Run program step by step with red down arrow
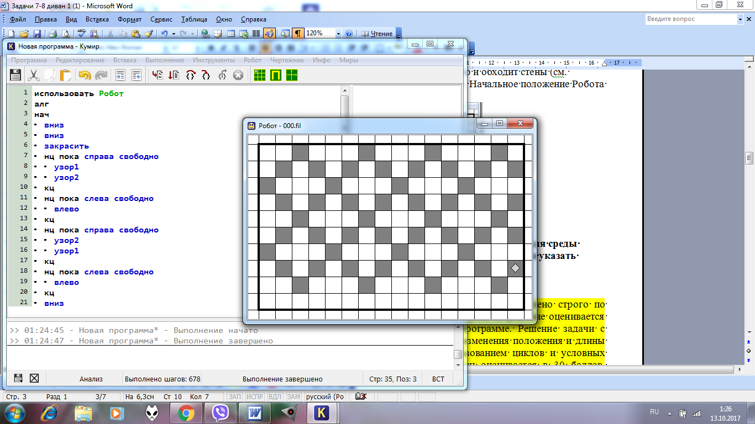 (174, 75)
